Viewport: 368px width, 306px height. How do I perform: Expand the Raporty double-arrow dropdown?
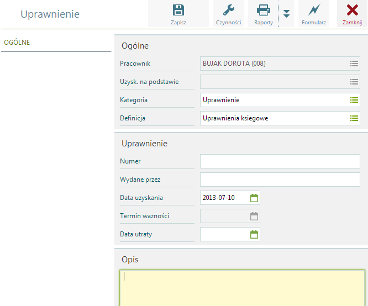[286, 14]
